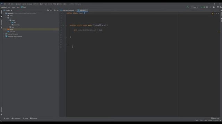This screenshot has width=222, height=124.
Task: Open the Event Log
Action: [215, 118]
